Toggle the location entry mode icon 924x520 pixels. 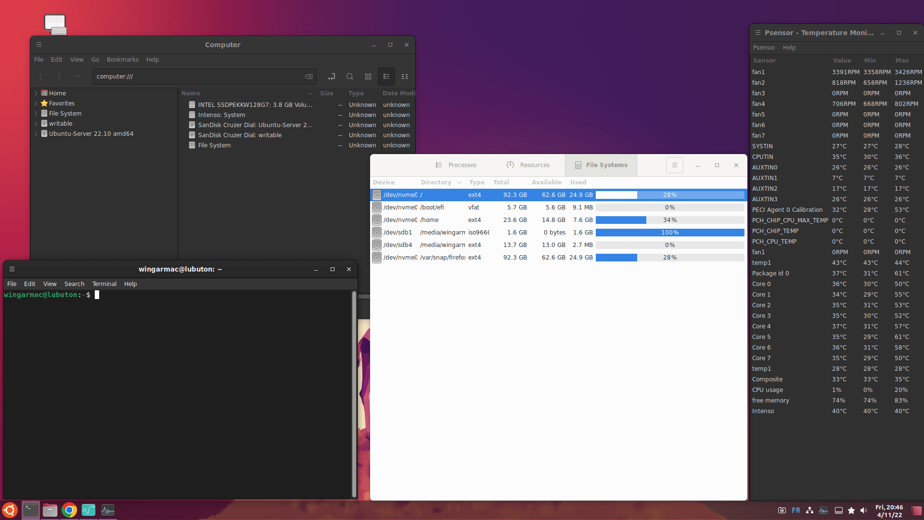[332, 77]
